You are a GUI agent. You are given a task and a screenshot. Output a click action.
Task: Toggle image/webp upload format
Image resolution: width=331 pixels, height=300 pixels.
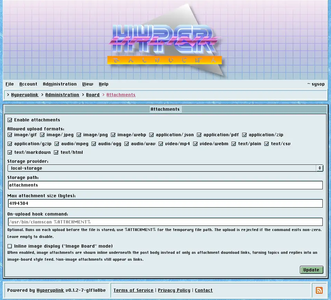(x=113, y=135)
